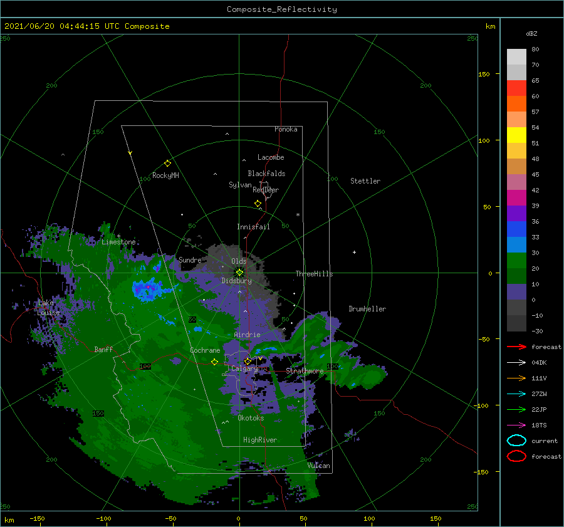Click the yellow diamond marker below RedDeer
This screenshot has height=527, width=564.
258,204
